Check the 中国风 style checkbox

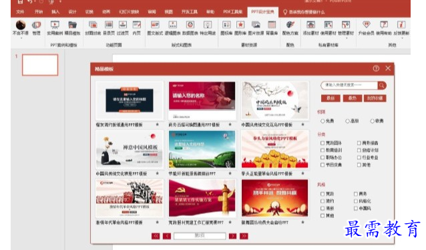coord(356,209)
